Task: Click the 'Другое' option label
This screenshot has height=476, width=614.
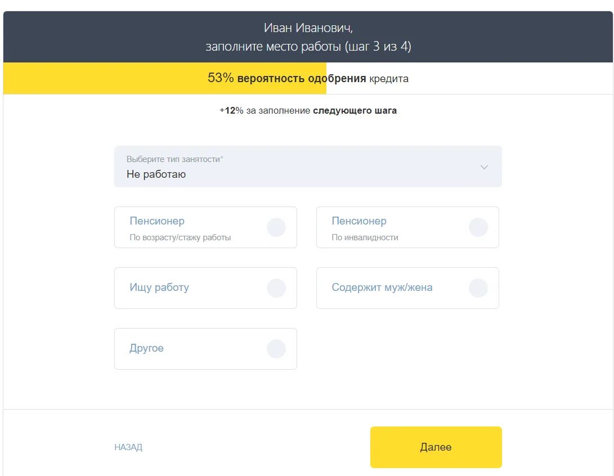Action: click(146, 348)
